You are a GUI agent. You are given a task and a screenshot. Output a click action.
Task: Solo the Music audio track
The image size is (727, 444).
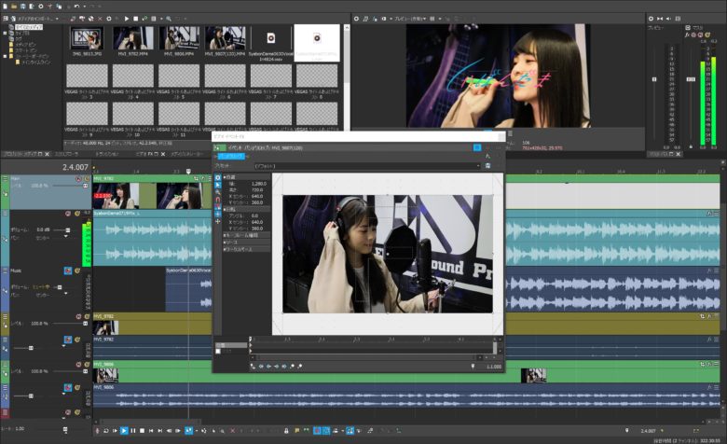77,271
